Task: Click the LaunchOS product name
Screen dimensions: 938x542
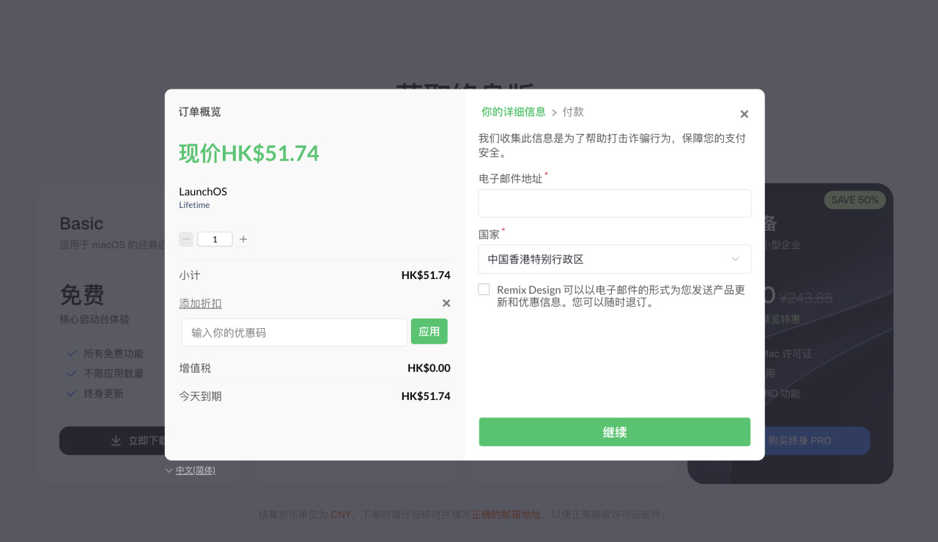Action: (203, 192)
